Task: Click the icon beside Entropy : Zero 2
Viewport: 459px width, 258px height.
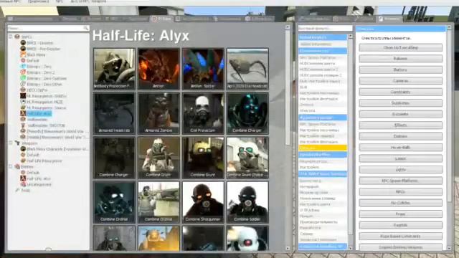Action: click(23, 72)
